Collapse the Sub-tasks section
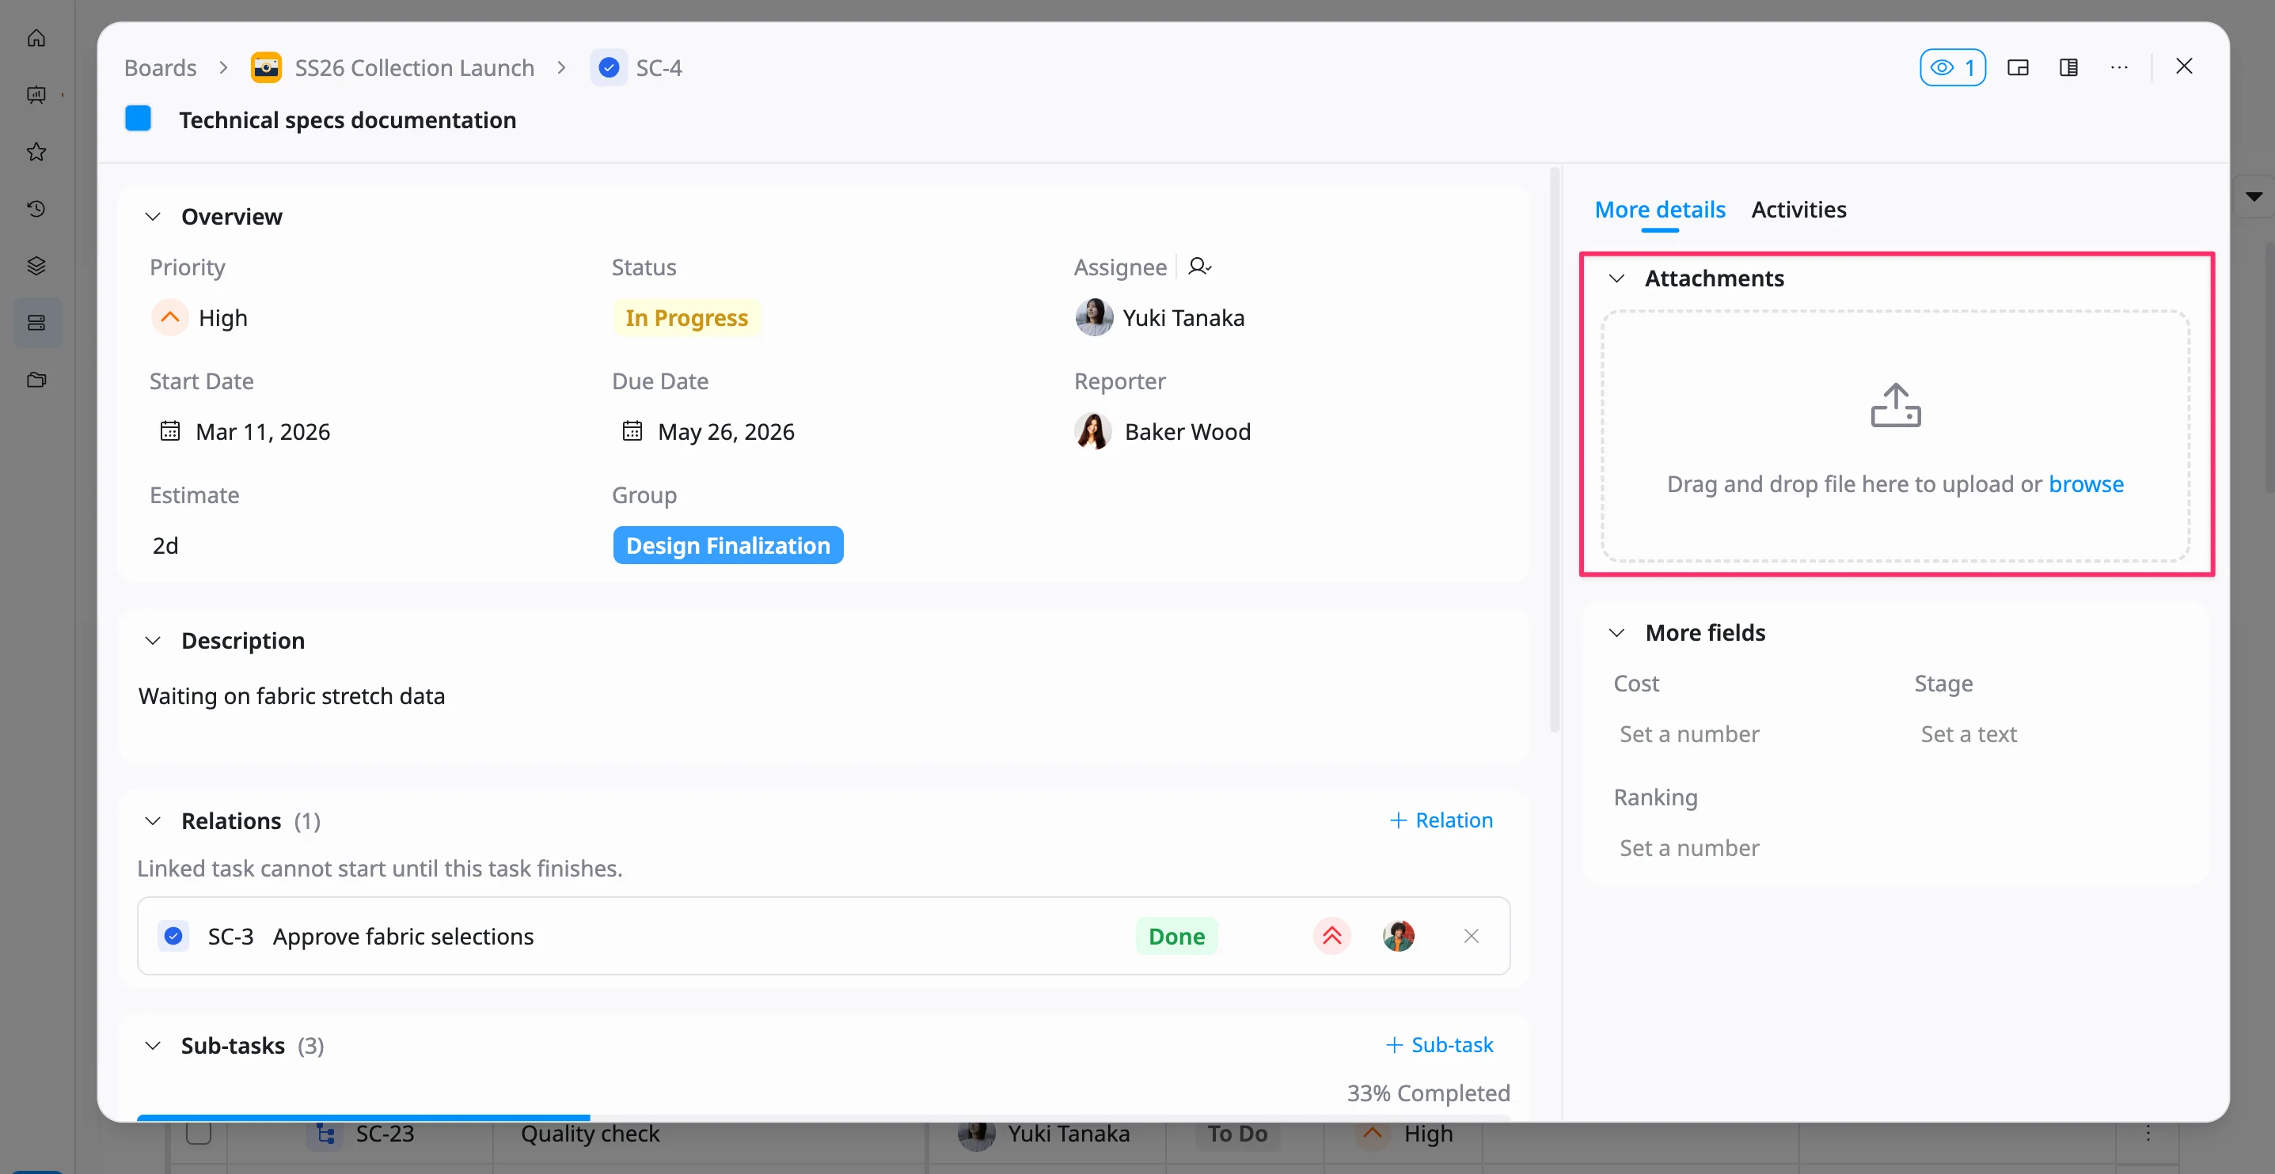 pyautogui.click(x=153, y=1046)
